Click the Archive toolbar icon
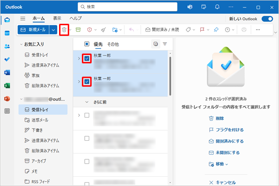The image size is (279, 186). 78,30
